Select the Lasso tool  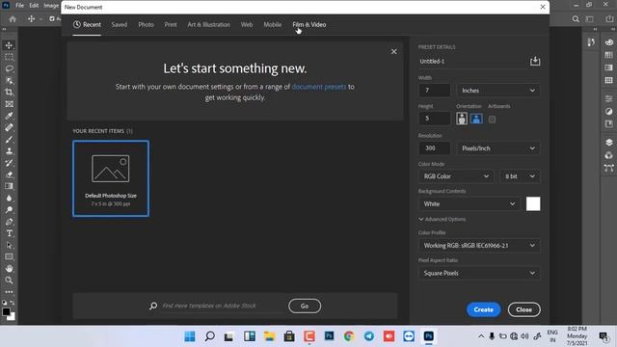(9, 68)
